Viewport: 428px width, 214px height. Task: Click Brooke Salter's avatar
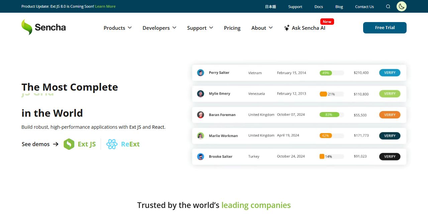(x=201, y=156)
